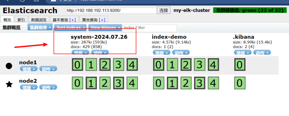The width and height of the screenshot is (289, 116).
Task: Select shard 1 of system-2024.07.26 on node1
Action: (91, 65)
